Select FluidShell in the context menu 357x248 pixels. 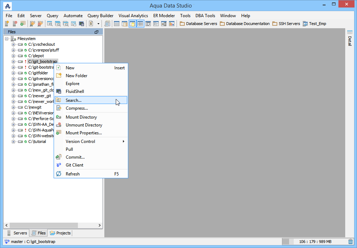[91, 91]
